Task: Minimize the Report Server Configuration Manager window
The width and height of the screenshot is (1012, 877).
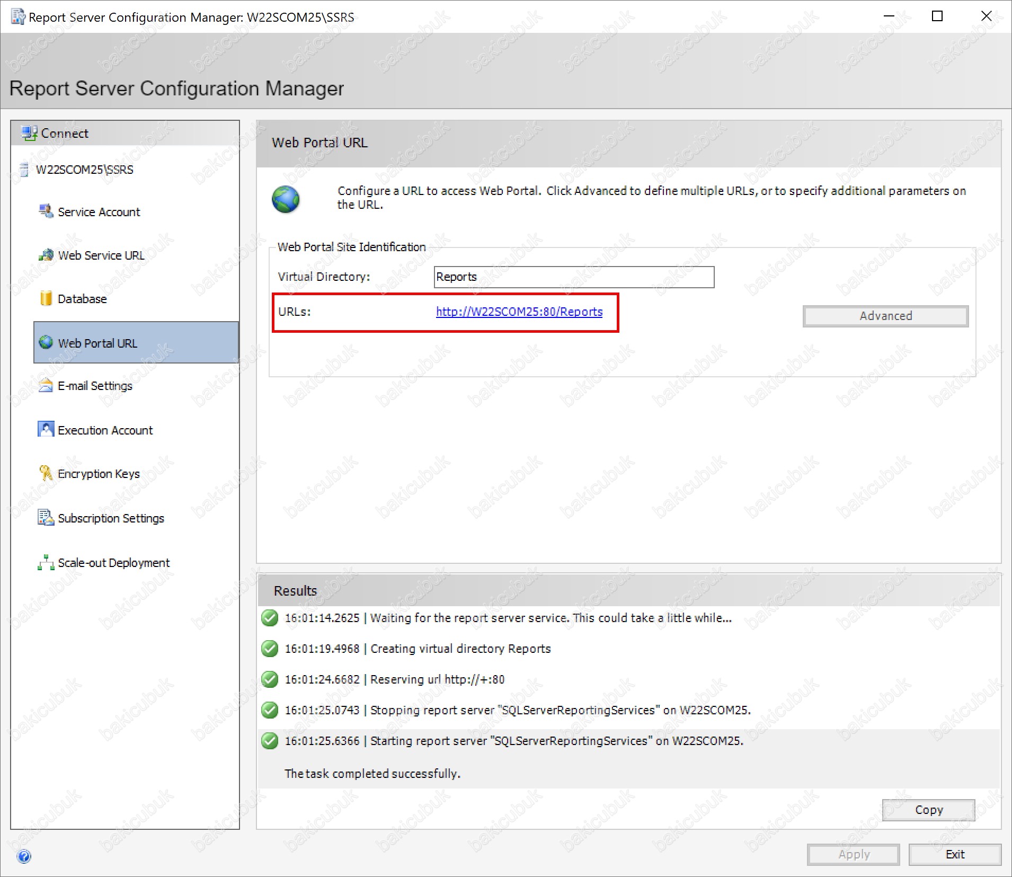Action: point(889,16)
